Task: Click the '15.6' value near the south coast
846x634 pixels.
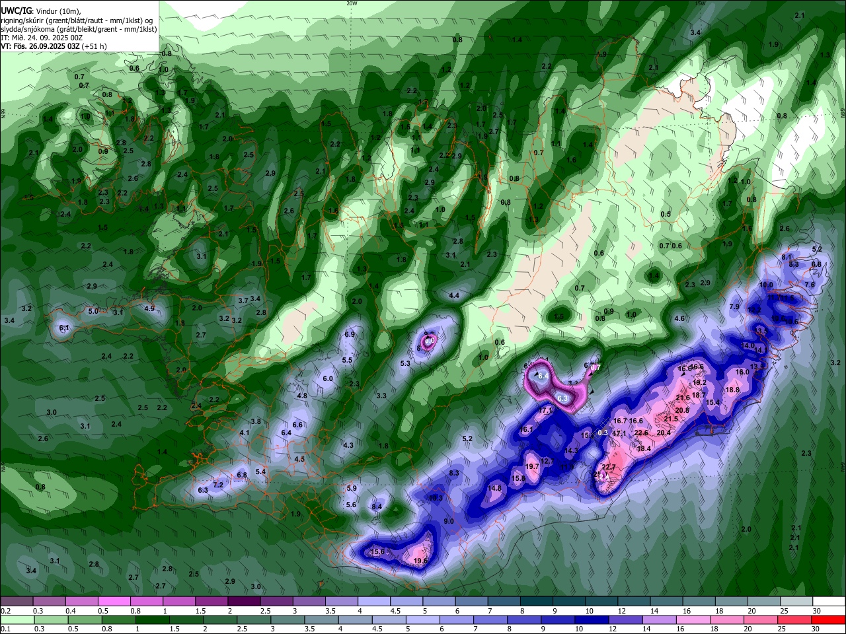Action: point(377,551)
